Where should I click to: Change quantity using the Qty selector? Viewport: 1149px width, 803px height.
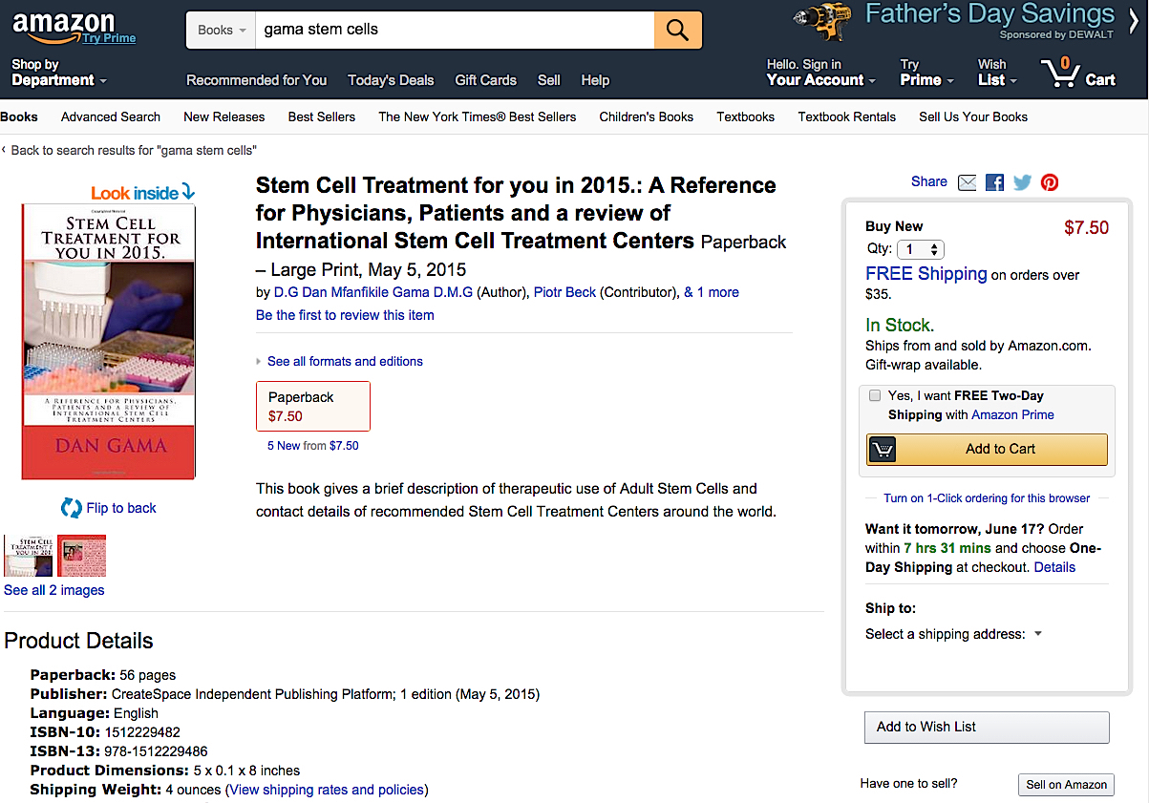(x=921, y=249)
